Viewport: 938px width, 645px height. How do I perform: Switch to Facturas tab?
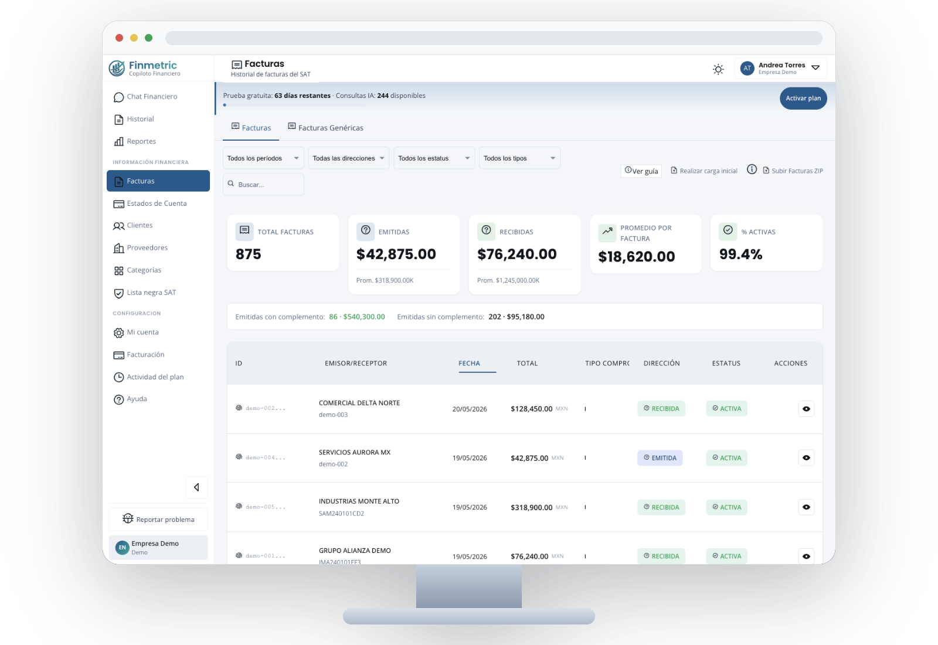click(251, 127)
